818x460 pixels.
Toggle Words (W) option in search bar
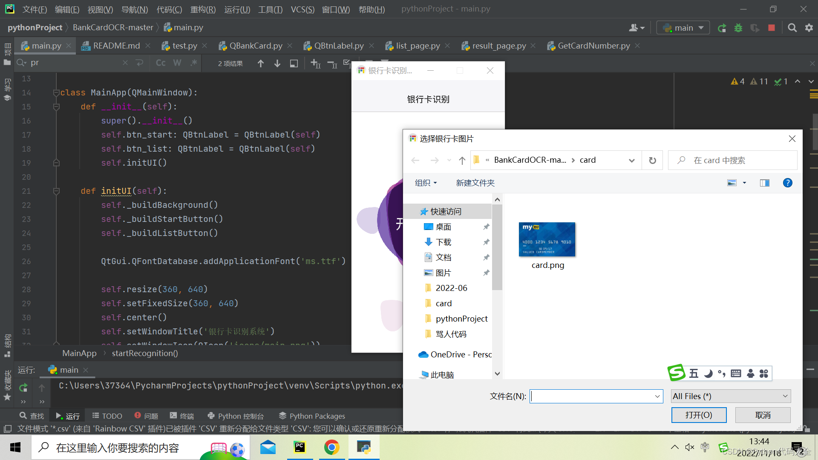[177, 63]
